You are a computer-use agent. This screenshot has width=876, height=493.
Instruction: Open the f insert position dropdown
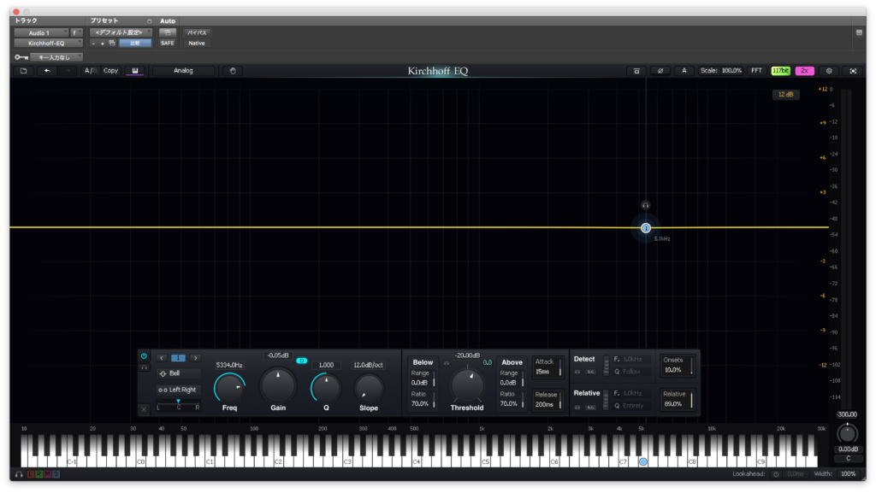coord(76,33)
